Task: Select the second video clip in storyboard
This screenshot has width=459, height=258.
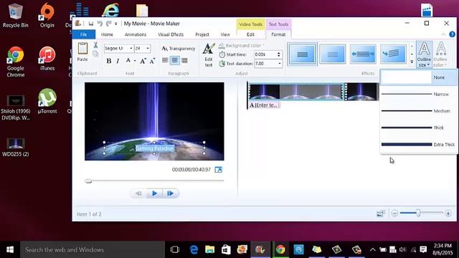Action: click(361, 92)
